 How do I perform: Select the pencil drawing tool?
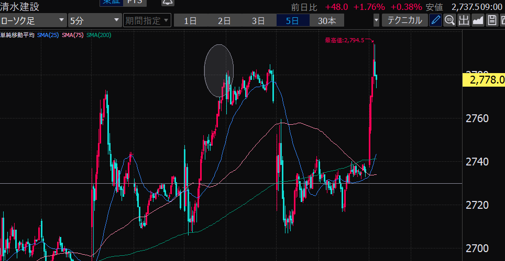tap(435, 20)
